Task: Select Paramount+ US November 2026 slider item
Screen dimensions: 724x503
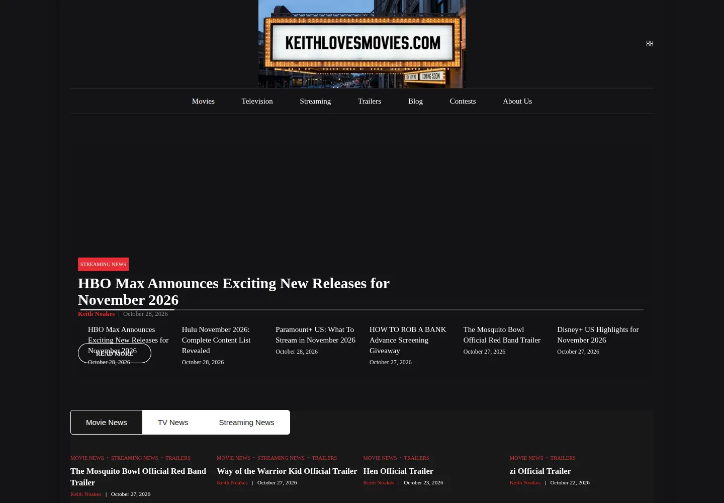Action: coord(315,335)
